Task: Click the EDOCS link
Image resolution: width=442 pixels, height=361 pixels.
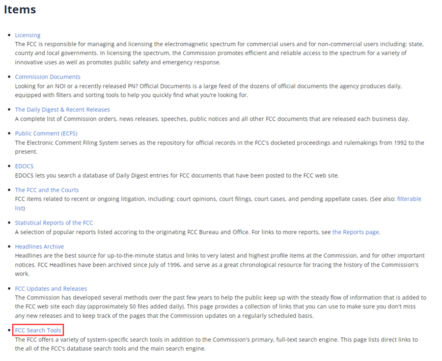Action: tap(24, 167)
